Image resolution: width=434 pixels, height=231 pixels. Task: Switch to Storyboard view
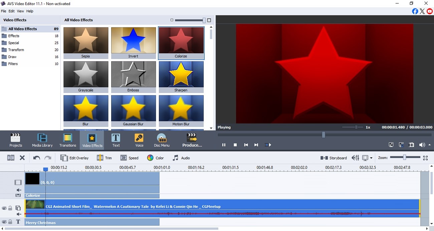click(334, 158)
